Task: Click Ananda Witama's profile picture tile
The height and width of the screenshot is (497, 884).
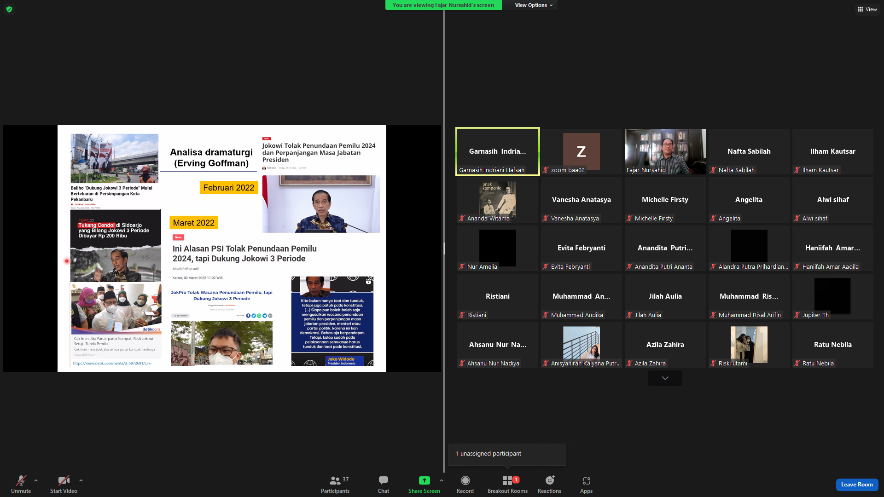Action: click(497, 200)
